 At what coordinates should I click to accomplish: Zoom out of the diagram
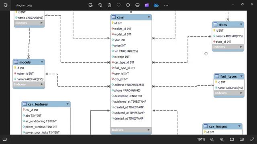pos(212,140)
